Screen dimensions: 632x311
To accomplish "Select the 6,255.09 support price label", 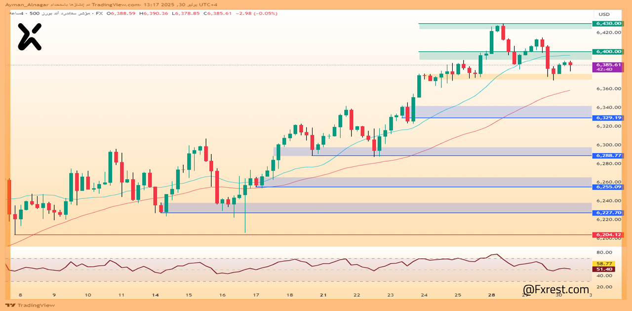I will (608, 187).
